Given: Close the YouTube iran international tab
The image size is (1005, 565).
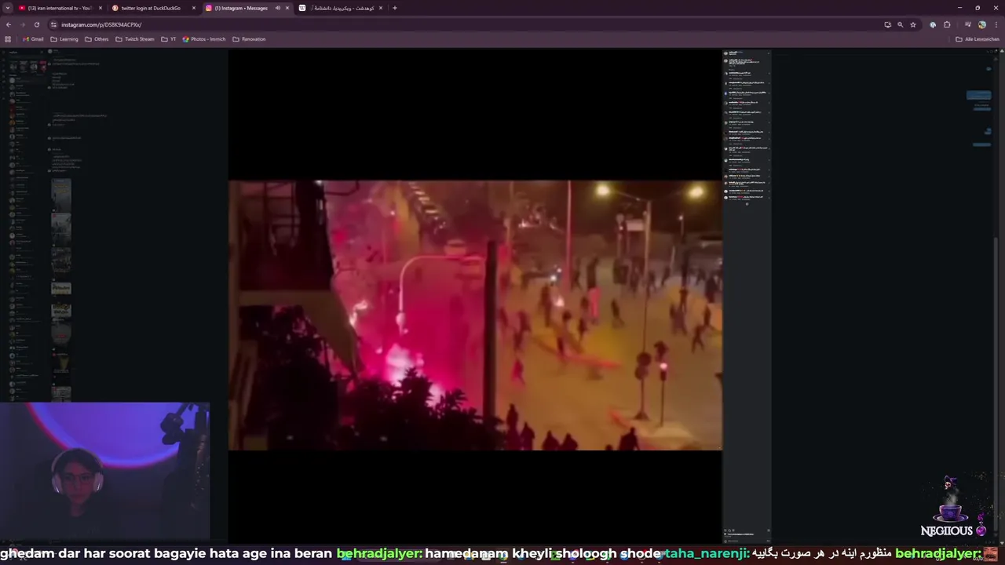Looking at the screenshot, I should point(100,8).
